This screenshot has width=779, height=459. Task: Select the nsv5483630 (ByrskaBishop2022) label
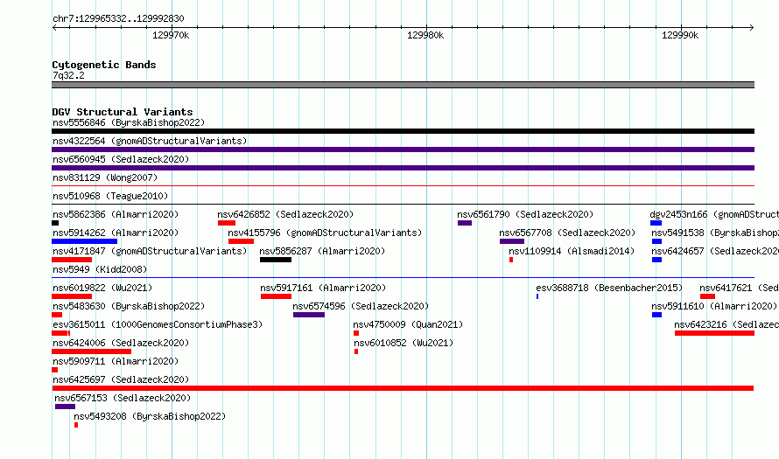[129, 306]
